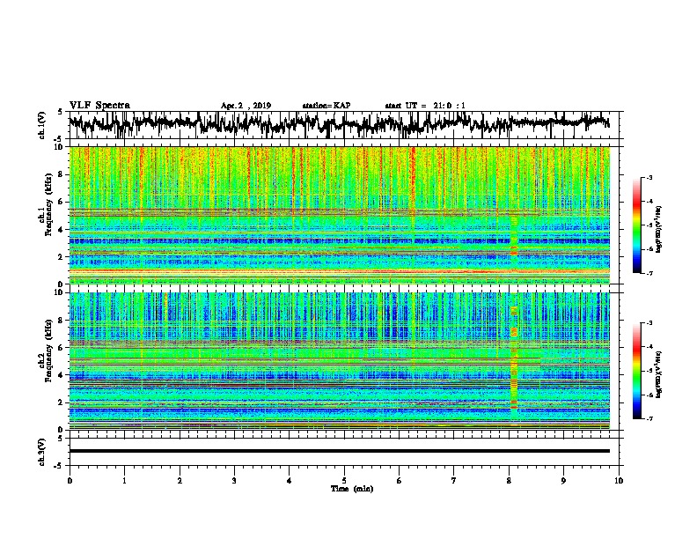Click the ch.2 color bar "log(PSD)" label
Screen dimensions: 697x539
click(659, 374)
